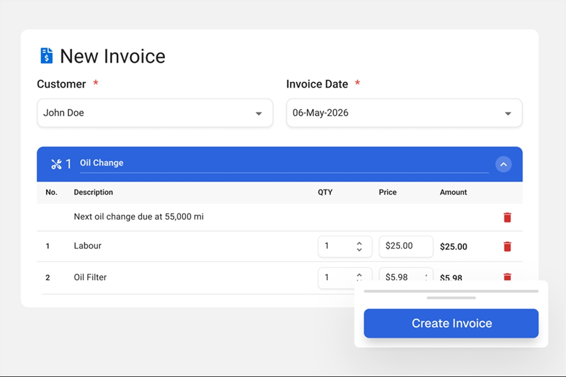566x377 pixels.
Task: Click the Amount column header
Action: [x=453, y=192]
